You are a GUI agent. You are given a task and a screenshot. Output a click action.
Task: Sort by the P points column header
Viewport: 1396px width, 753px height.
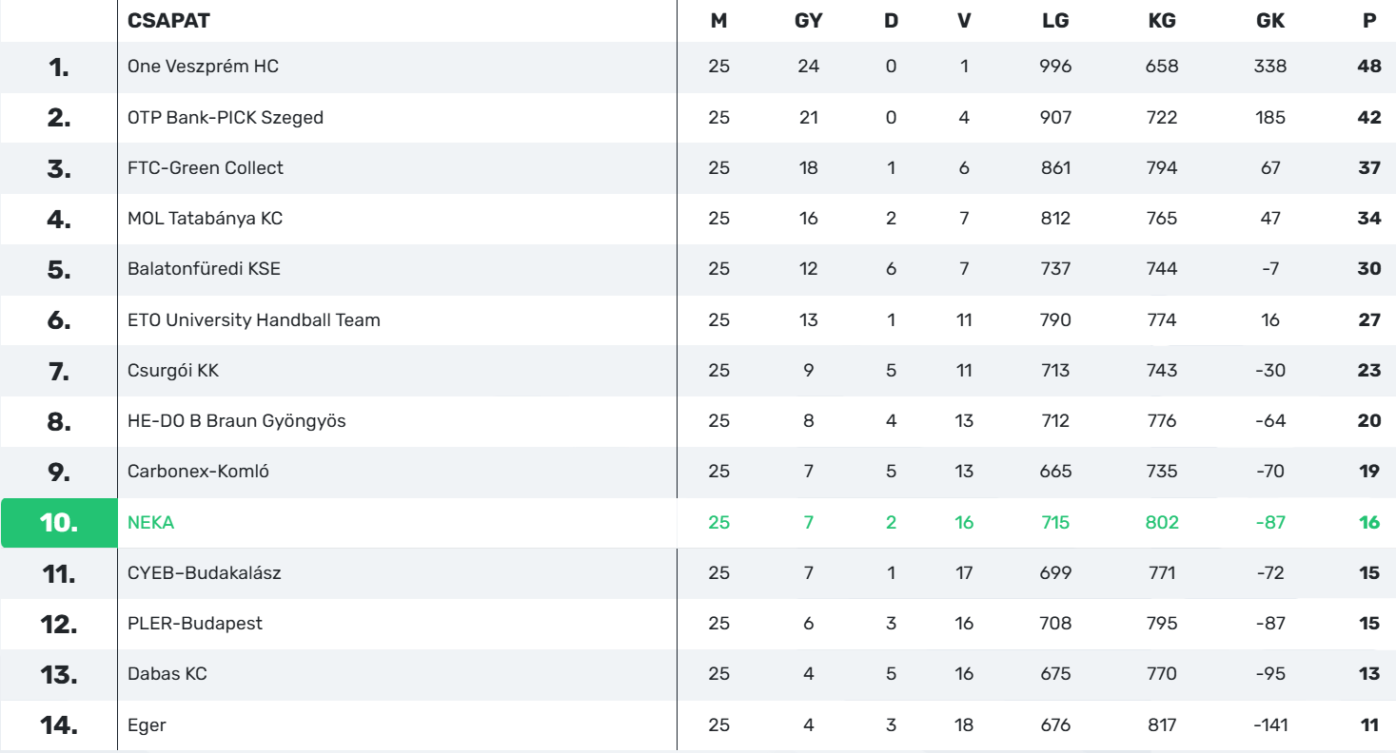[x=1369, y=20]
